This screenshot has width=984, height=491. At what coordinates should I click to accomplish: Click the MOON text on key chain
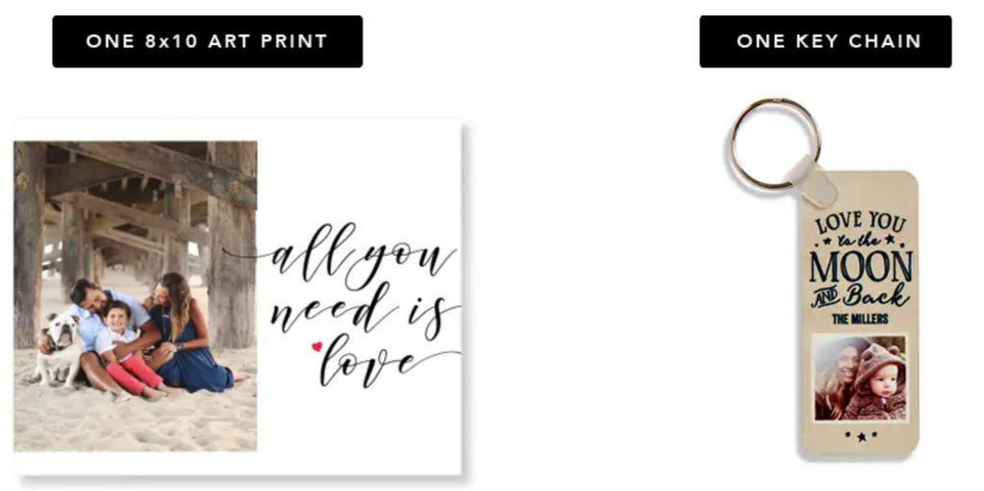[860, 266]
